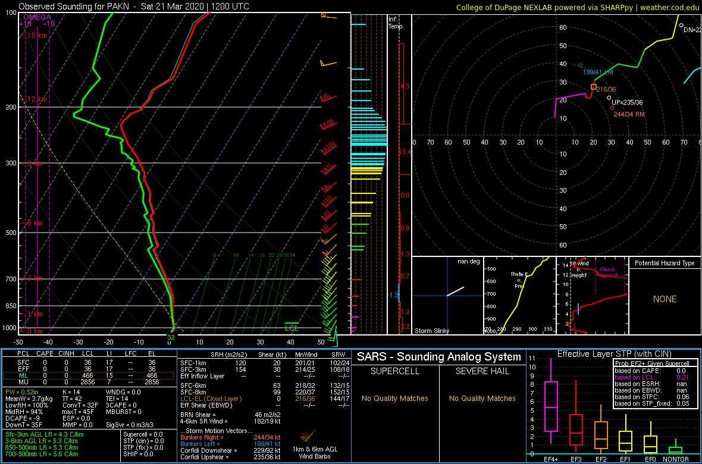Screen dimensions: 702x464
Task: Click the white Storm Slinky line
Action: (x=455, y=291)
